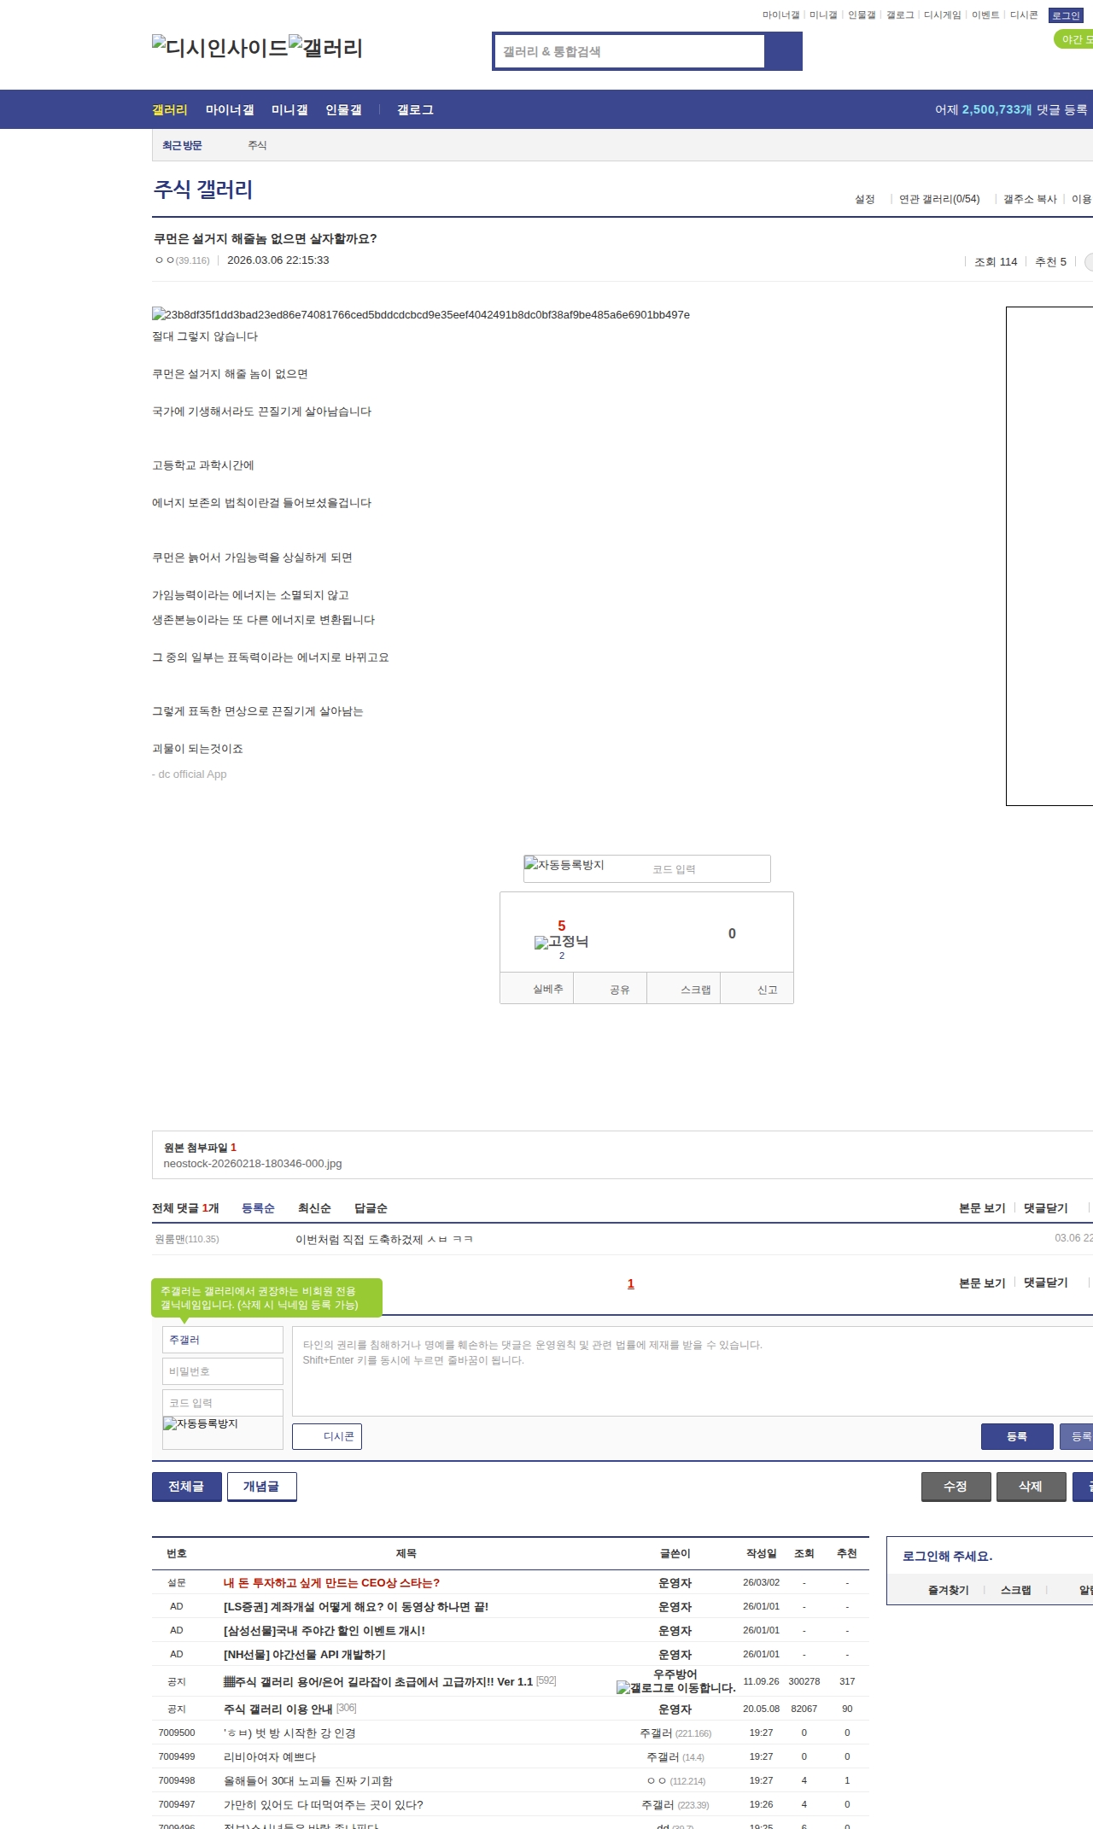Click the 디시인사이드 logo image
The height and width of the screenshot is (1829, 1093).
pyautogui.click(x=220, y=48)
